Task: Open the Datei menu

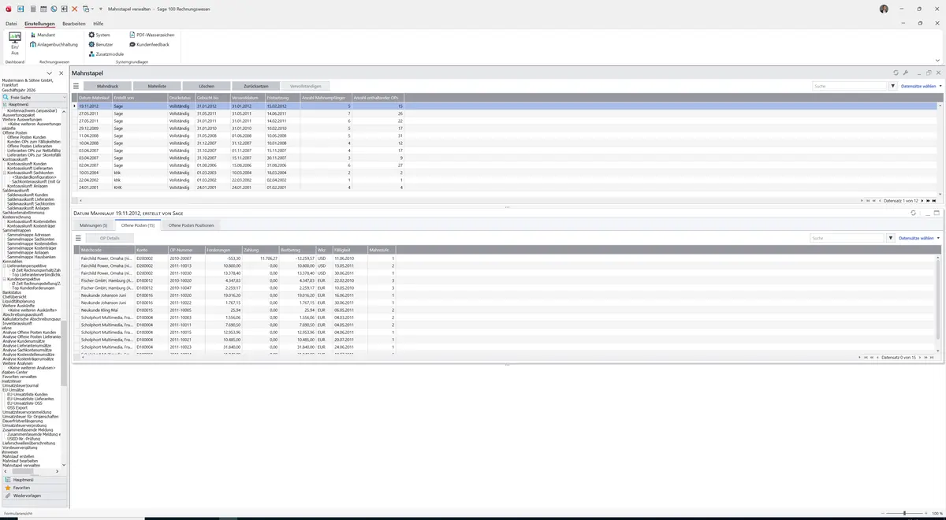Action: [x=11, y=24]
